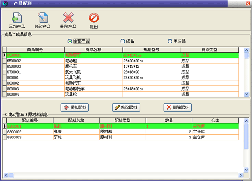The height and width of the screenshot is (181, 252).
Task: Click the 电动汽车 product name cell
Action: pyautogui.click(x=93, y=83)
